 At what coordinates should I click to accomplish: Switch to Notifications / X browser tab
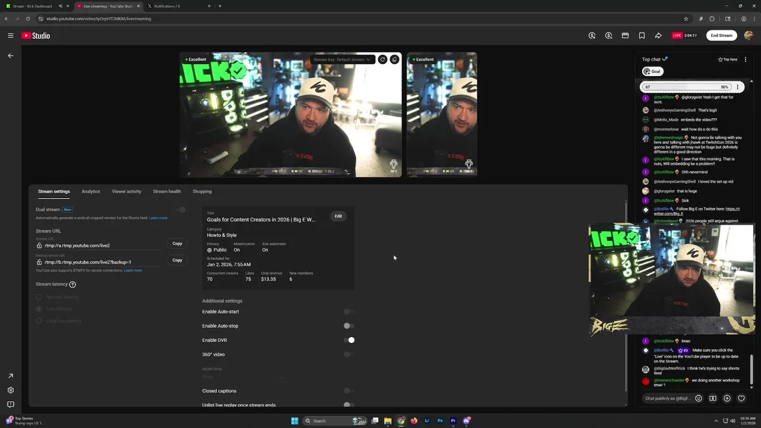(x=178, y=6)
